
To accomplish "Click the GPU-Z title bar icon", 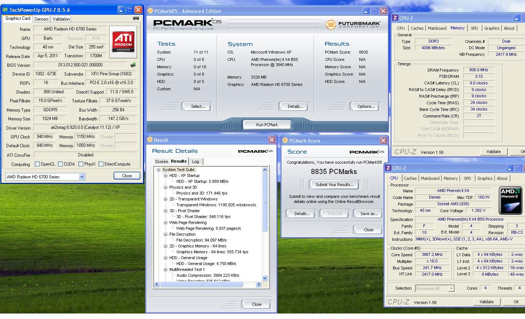I will click(x=5, y=10).
